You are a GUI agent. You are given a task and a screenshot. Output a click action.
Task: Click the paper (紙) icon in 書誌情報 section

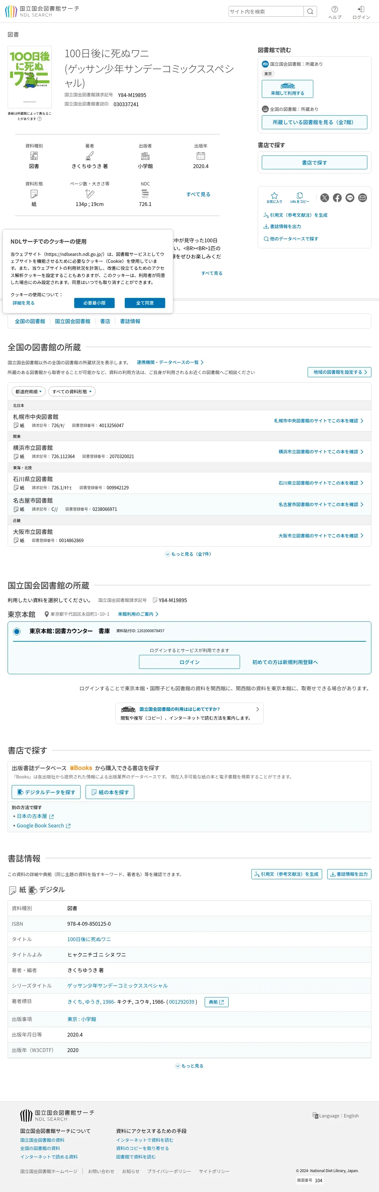[x=13, y=890]
